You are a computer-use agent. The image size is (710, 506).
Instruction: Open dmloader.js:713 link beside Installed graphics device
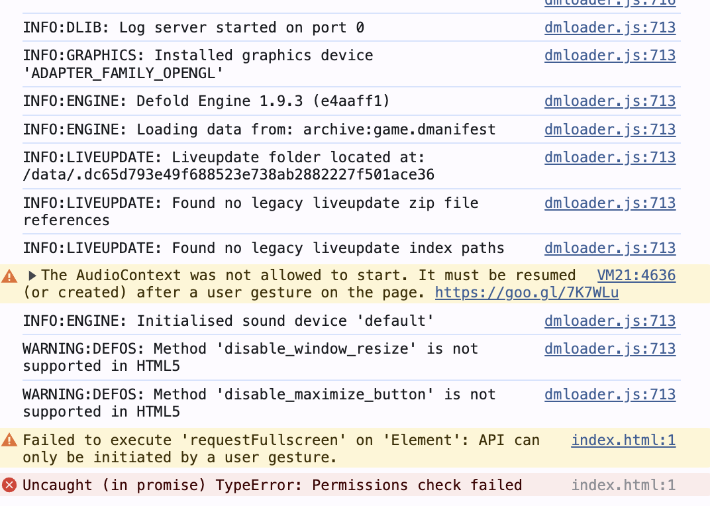[x=610, y=55]
